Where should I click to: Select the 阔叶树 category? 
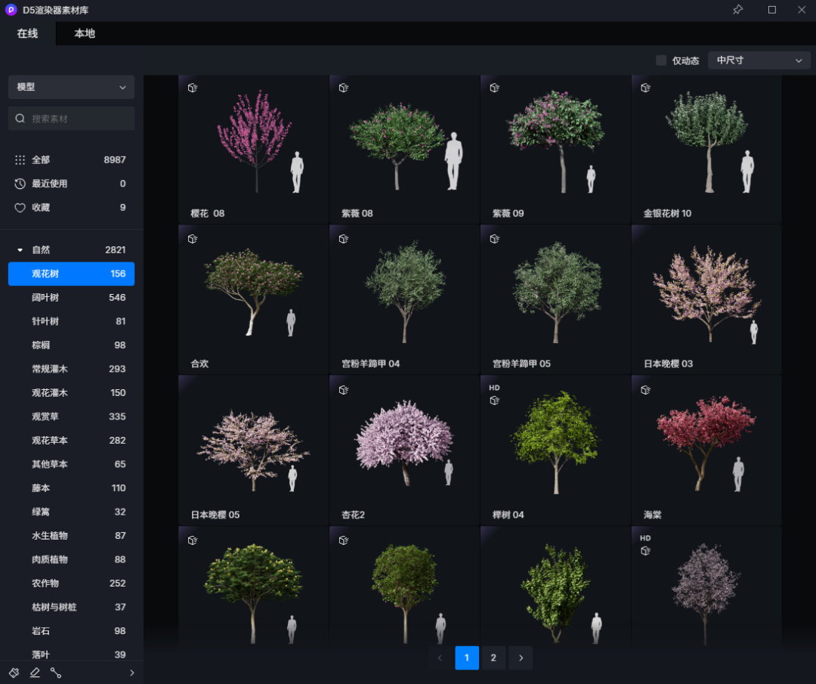click(71, 298)
